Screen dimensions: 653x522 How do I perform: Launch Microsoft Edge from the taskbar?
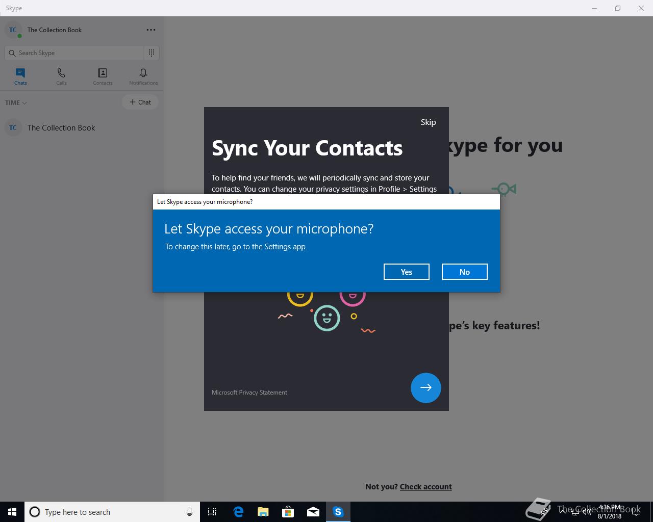pyautogui.click(x=238, y=512)
